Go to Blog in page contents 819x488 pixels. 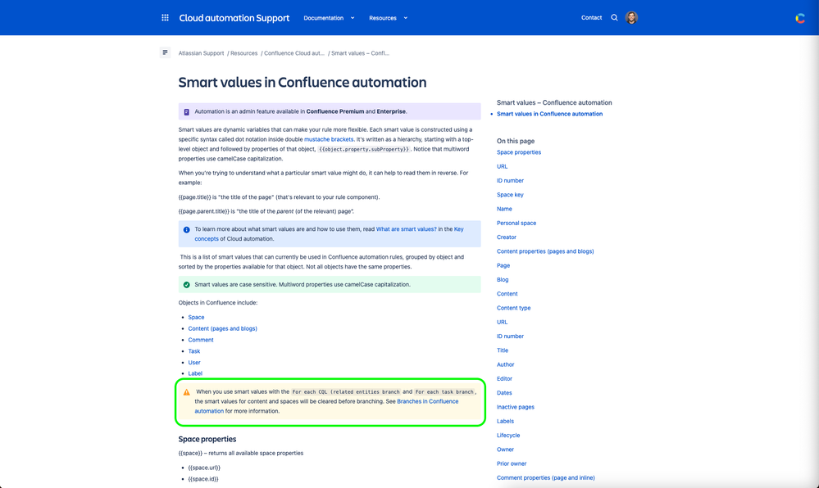click(503, 280)
